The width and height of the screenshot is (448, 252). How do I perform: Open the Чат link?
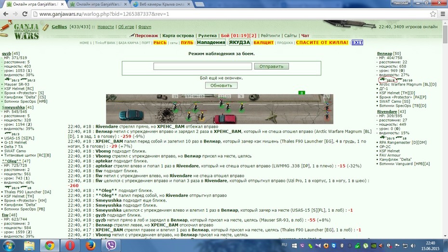tap(305, 36)
